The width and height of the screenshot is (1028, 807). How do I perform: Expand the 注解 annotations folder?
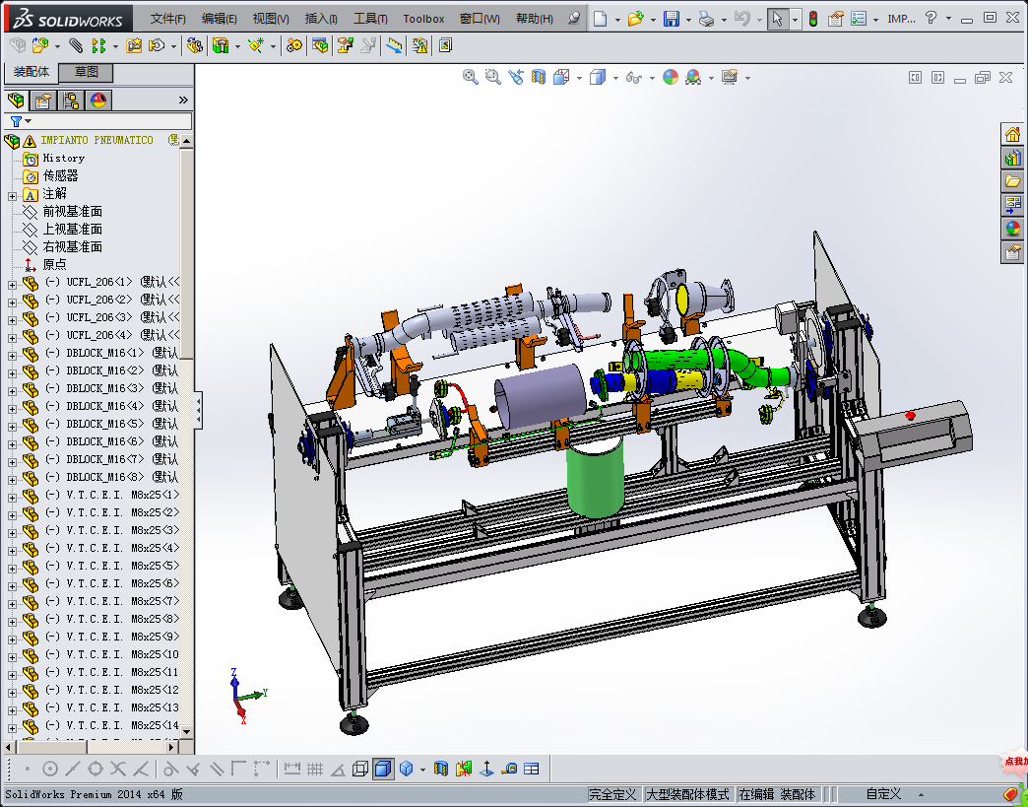tap(12, 195)
